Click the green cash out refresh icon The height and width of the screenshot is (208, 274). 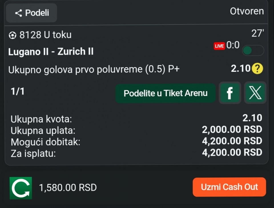21,188
